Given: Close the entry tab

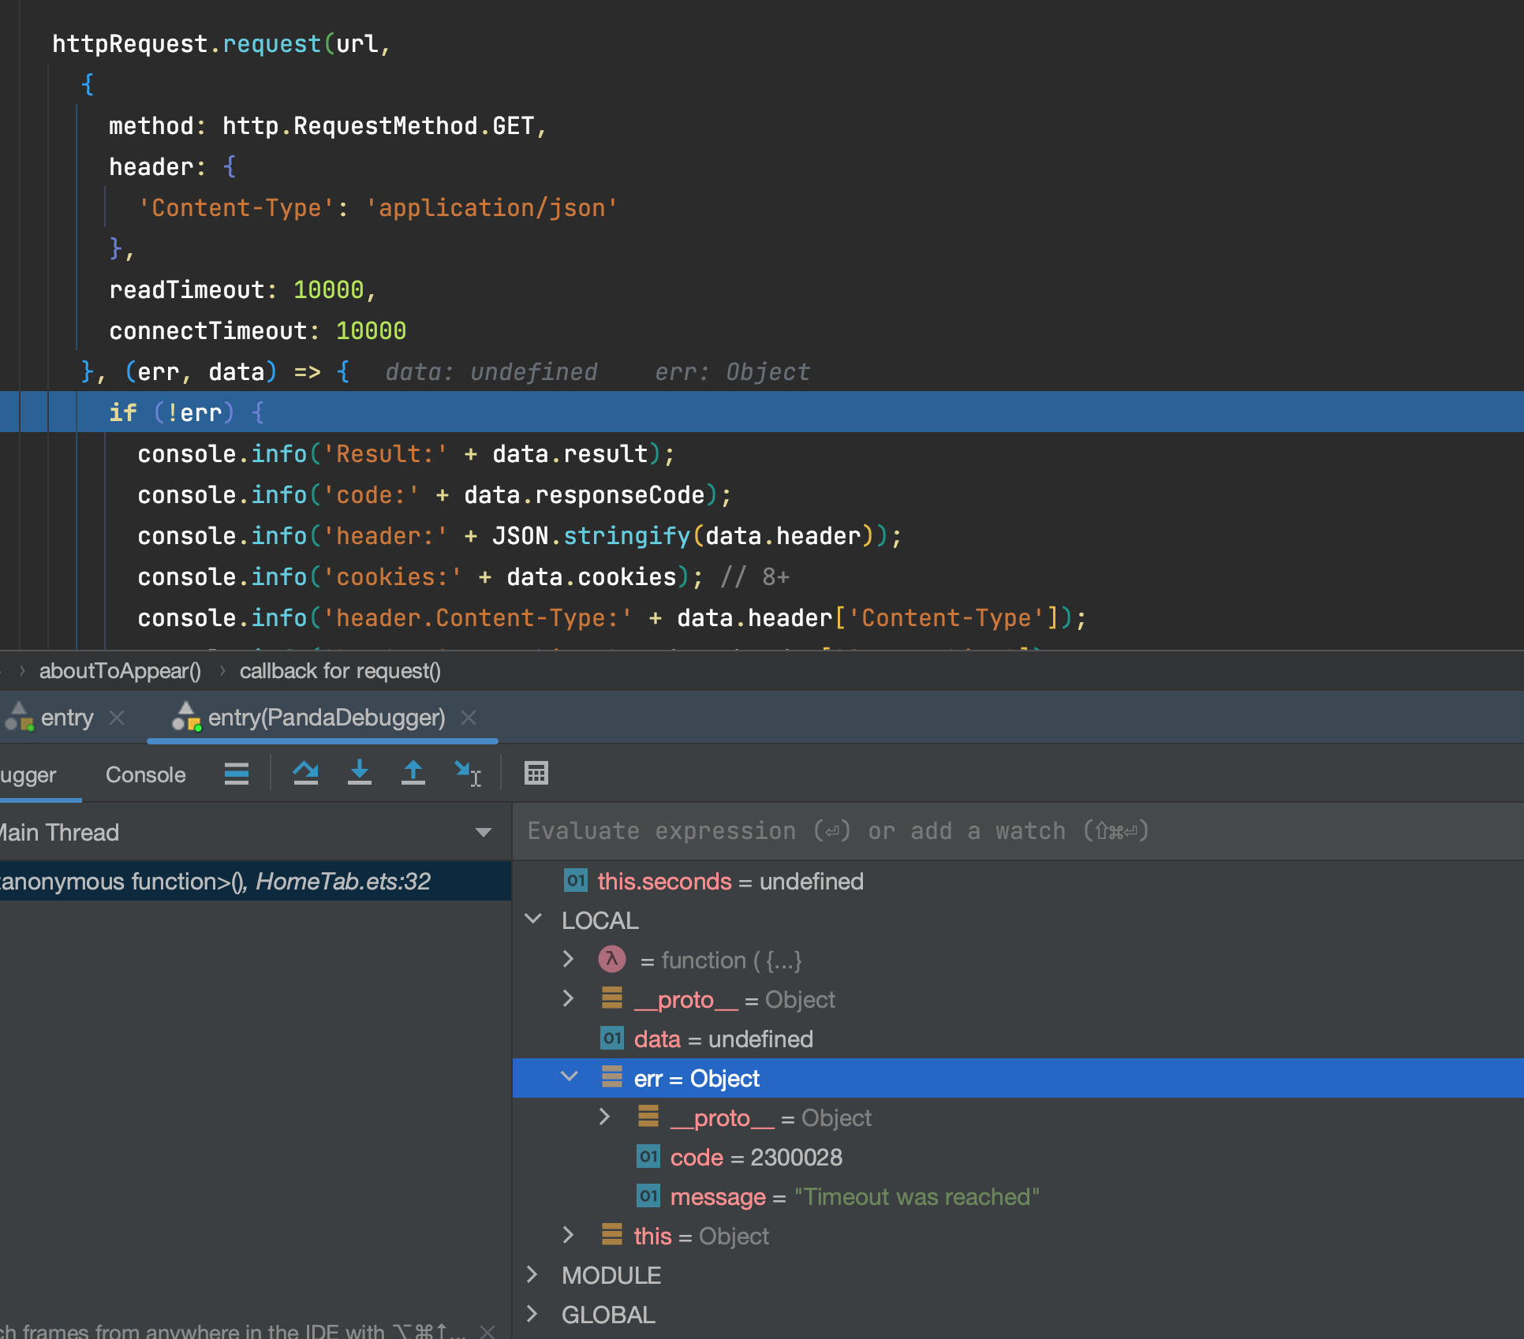Looking at the screenshot, I should [x=117, y=718].
